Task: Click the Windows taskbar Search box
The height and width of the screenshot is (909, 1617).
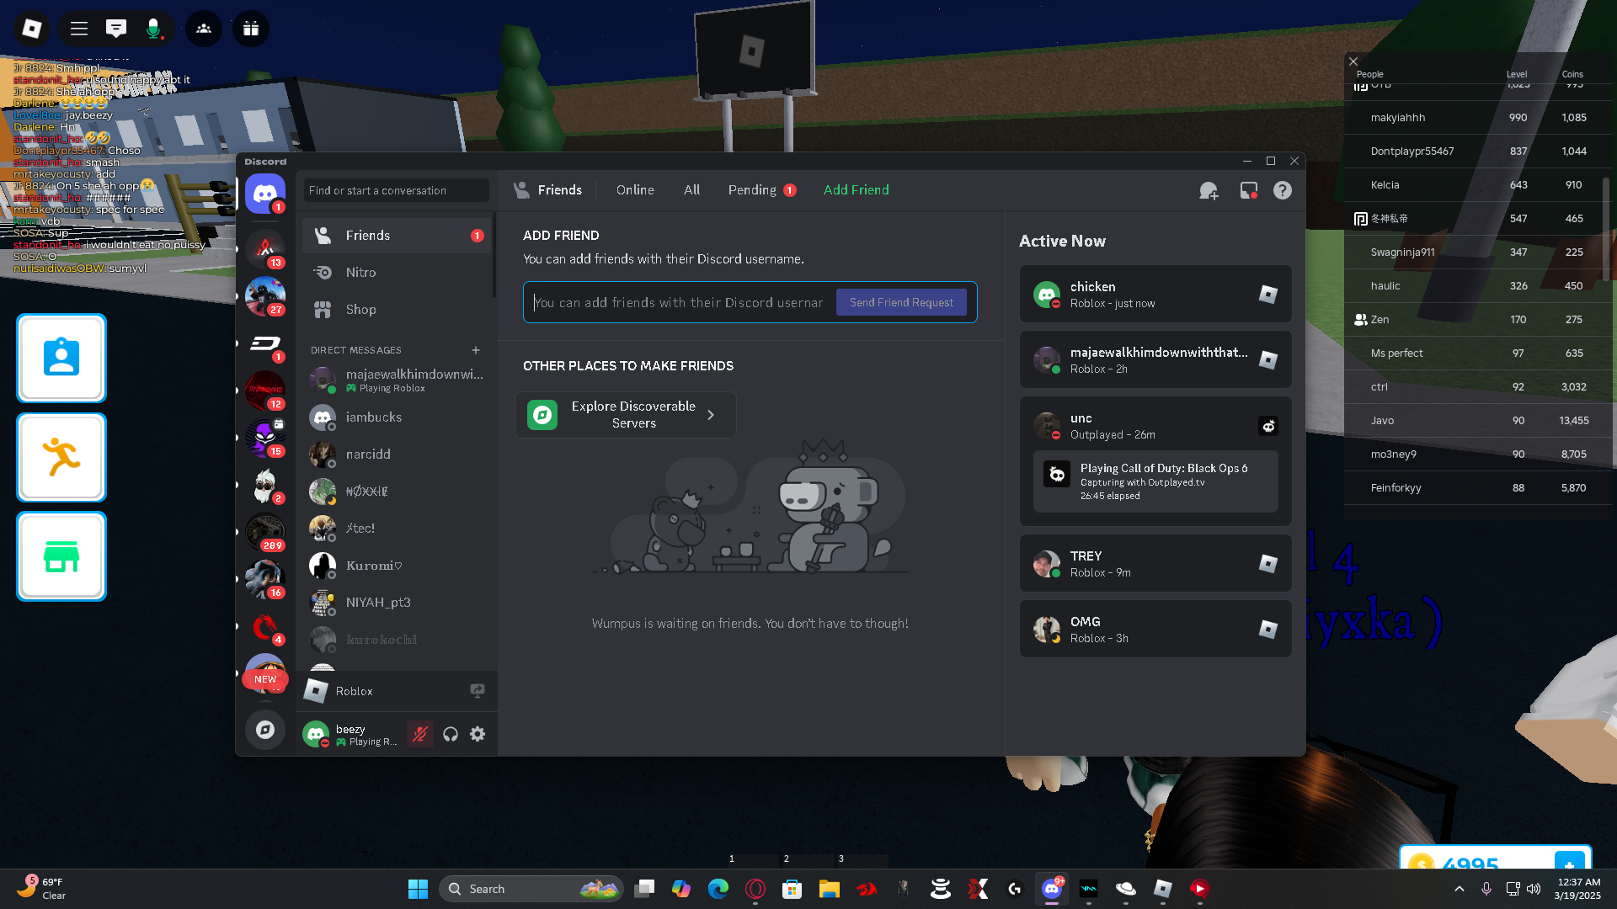Action: [x=531, y=889]
